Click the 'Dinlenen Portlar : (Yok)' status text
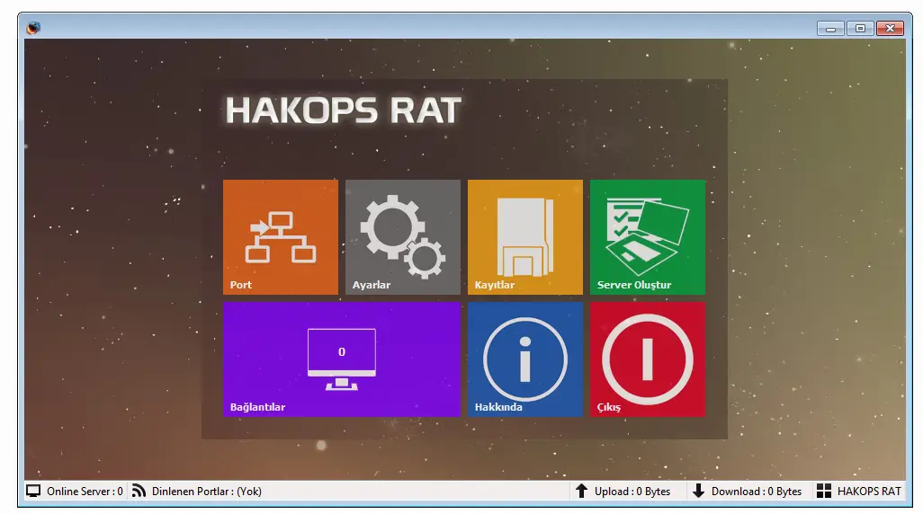Viewport: 923px width, 514px height. (x=207, y=491)
